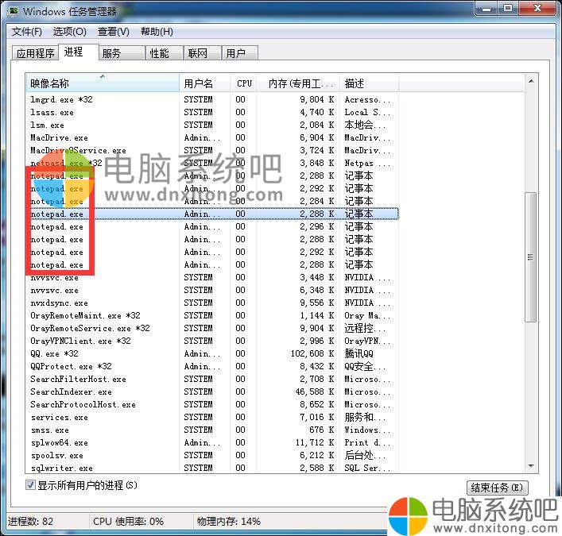Select the SearchIndexer.exe process
This screenshot has height=536, width=562.
pos(211,391)
